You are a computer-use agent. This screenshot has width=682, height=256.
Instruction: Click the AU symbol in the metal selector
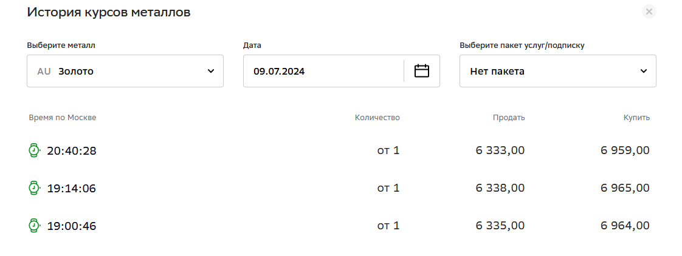point(44,71)
